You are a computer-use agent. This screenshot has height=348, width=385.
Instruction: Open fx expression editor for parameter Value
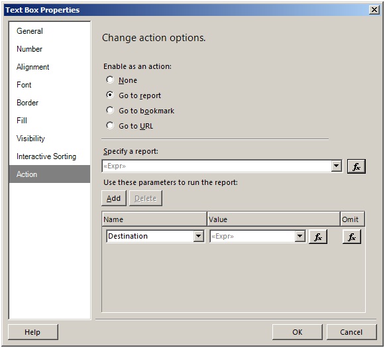point(318,237)
